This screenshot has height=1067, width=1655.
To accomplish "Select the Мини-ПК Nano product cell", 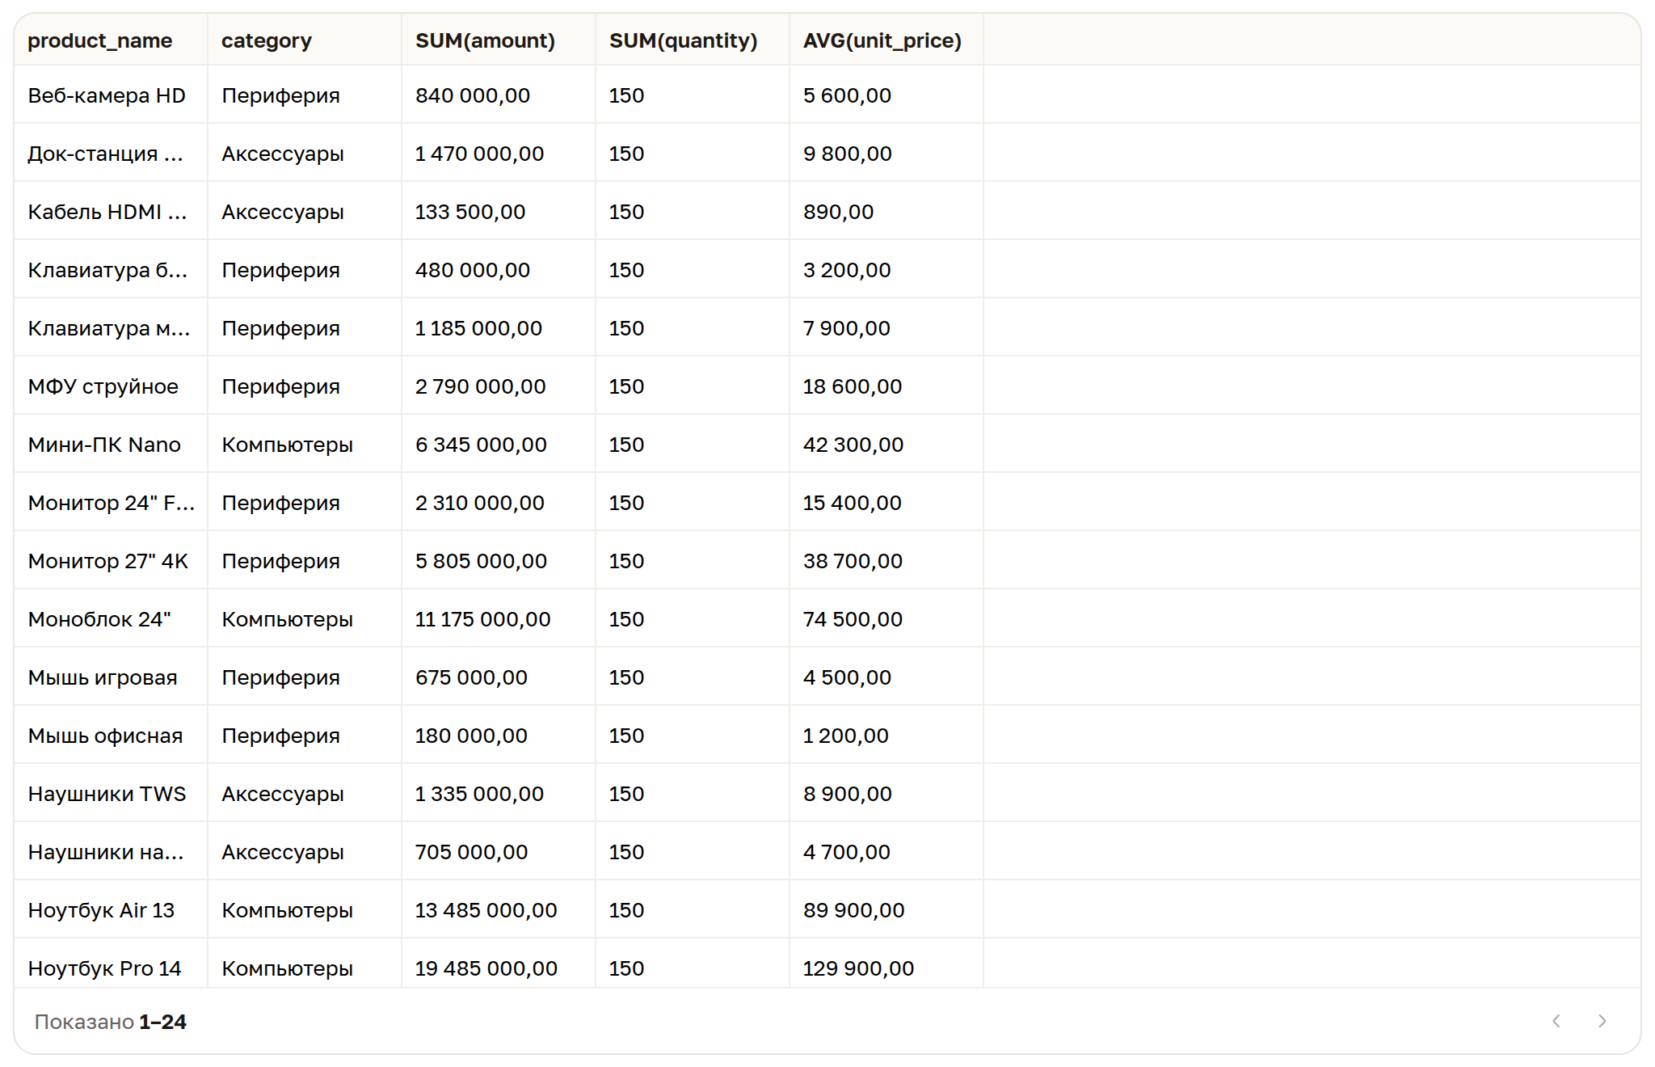I will [111, 444].
